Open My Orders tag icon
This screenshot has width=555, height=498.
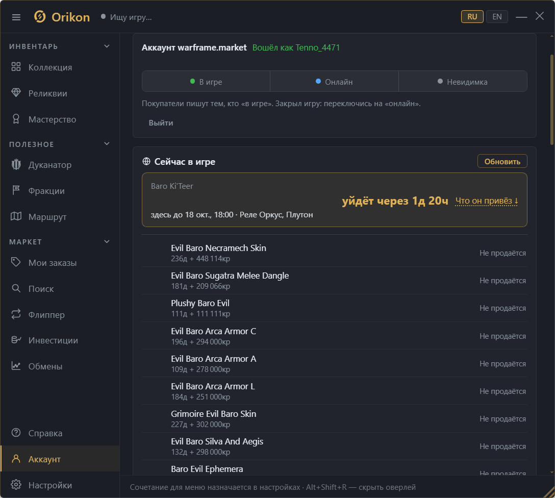[x=16, y=262]
